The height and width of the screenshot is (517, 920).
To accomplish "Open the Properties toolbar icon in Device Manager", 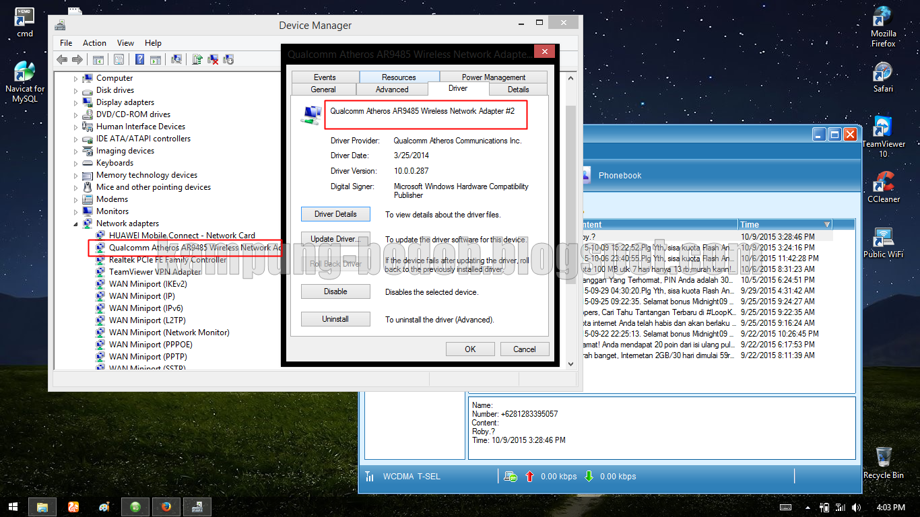I will click(119, 59).
